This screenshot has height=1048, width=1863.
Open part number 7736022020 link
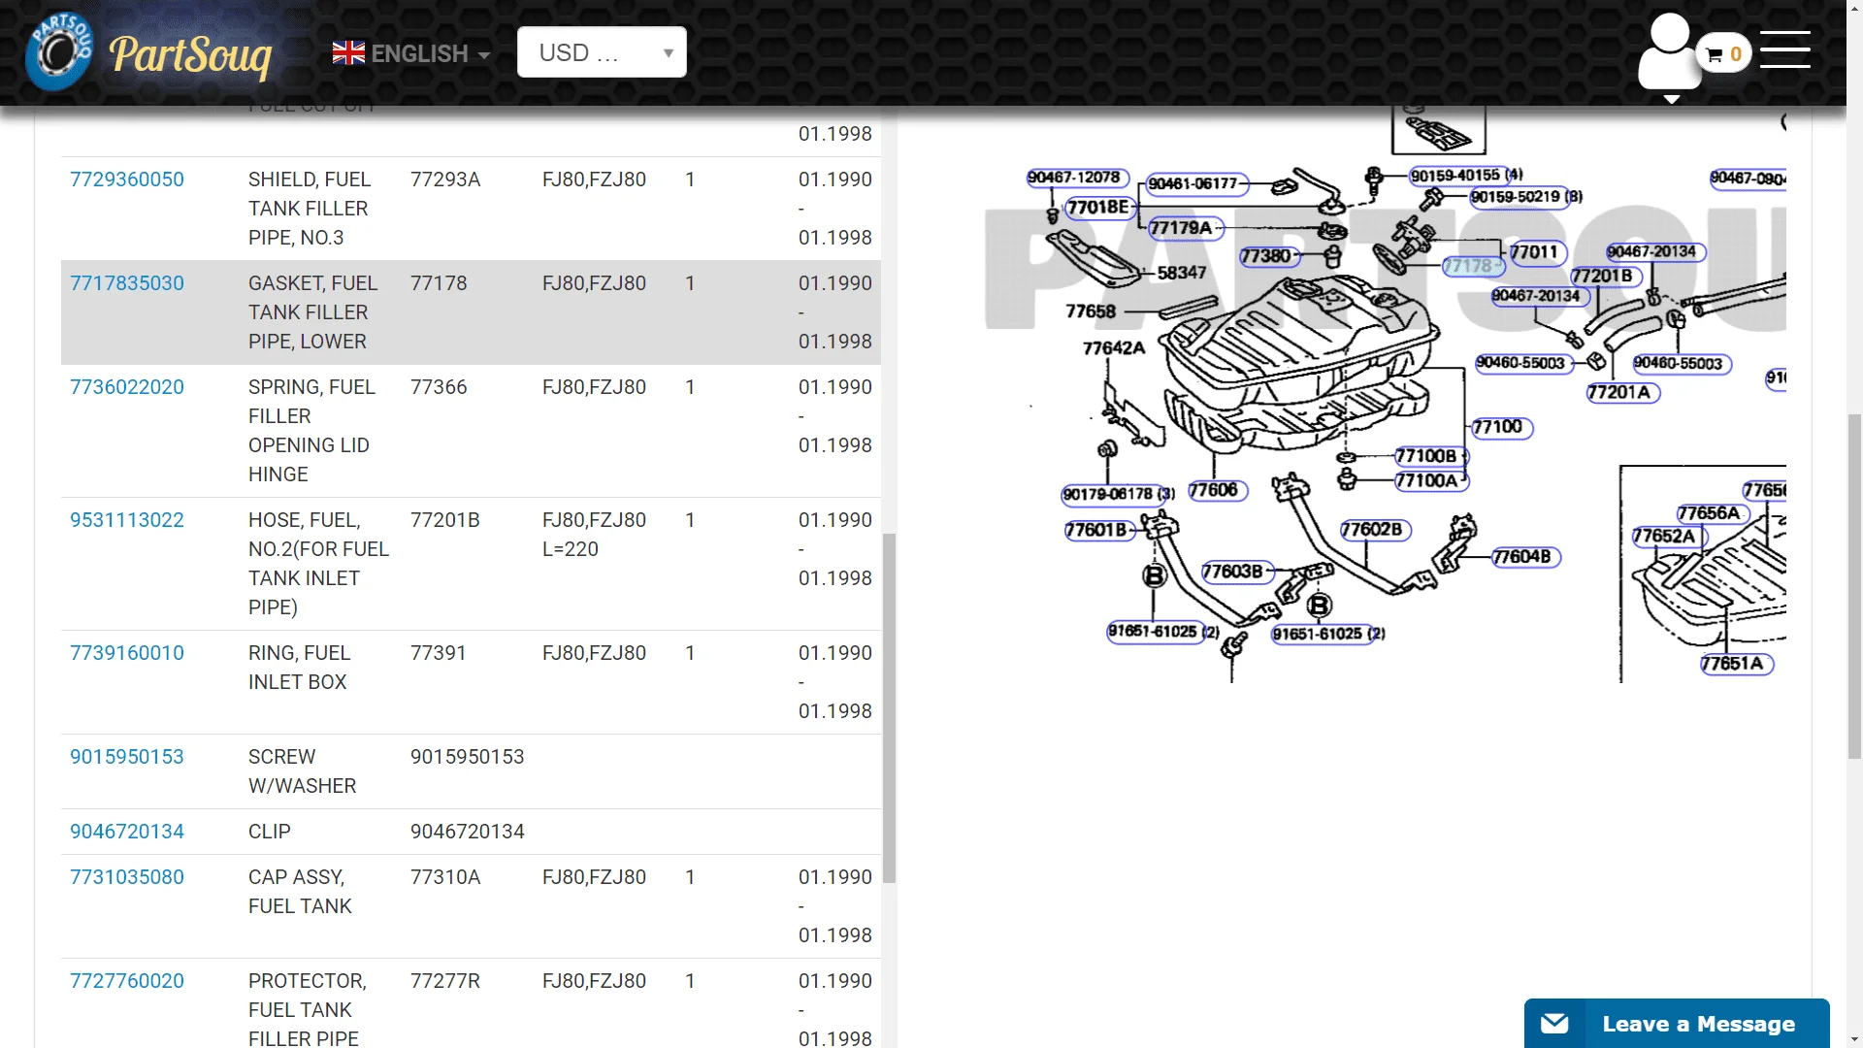pos(127,387)
